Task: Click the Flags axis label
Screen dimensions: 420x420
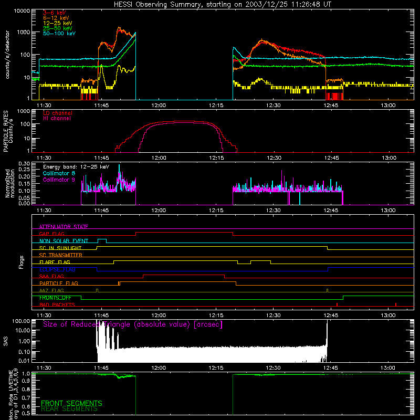Action: (x=21, y=262)
